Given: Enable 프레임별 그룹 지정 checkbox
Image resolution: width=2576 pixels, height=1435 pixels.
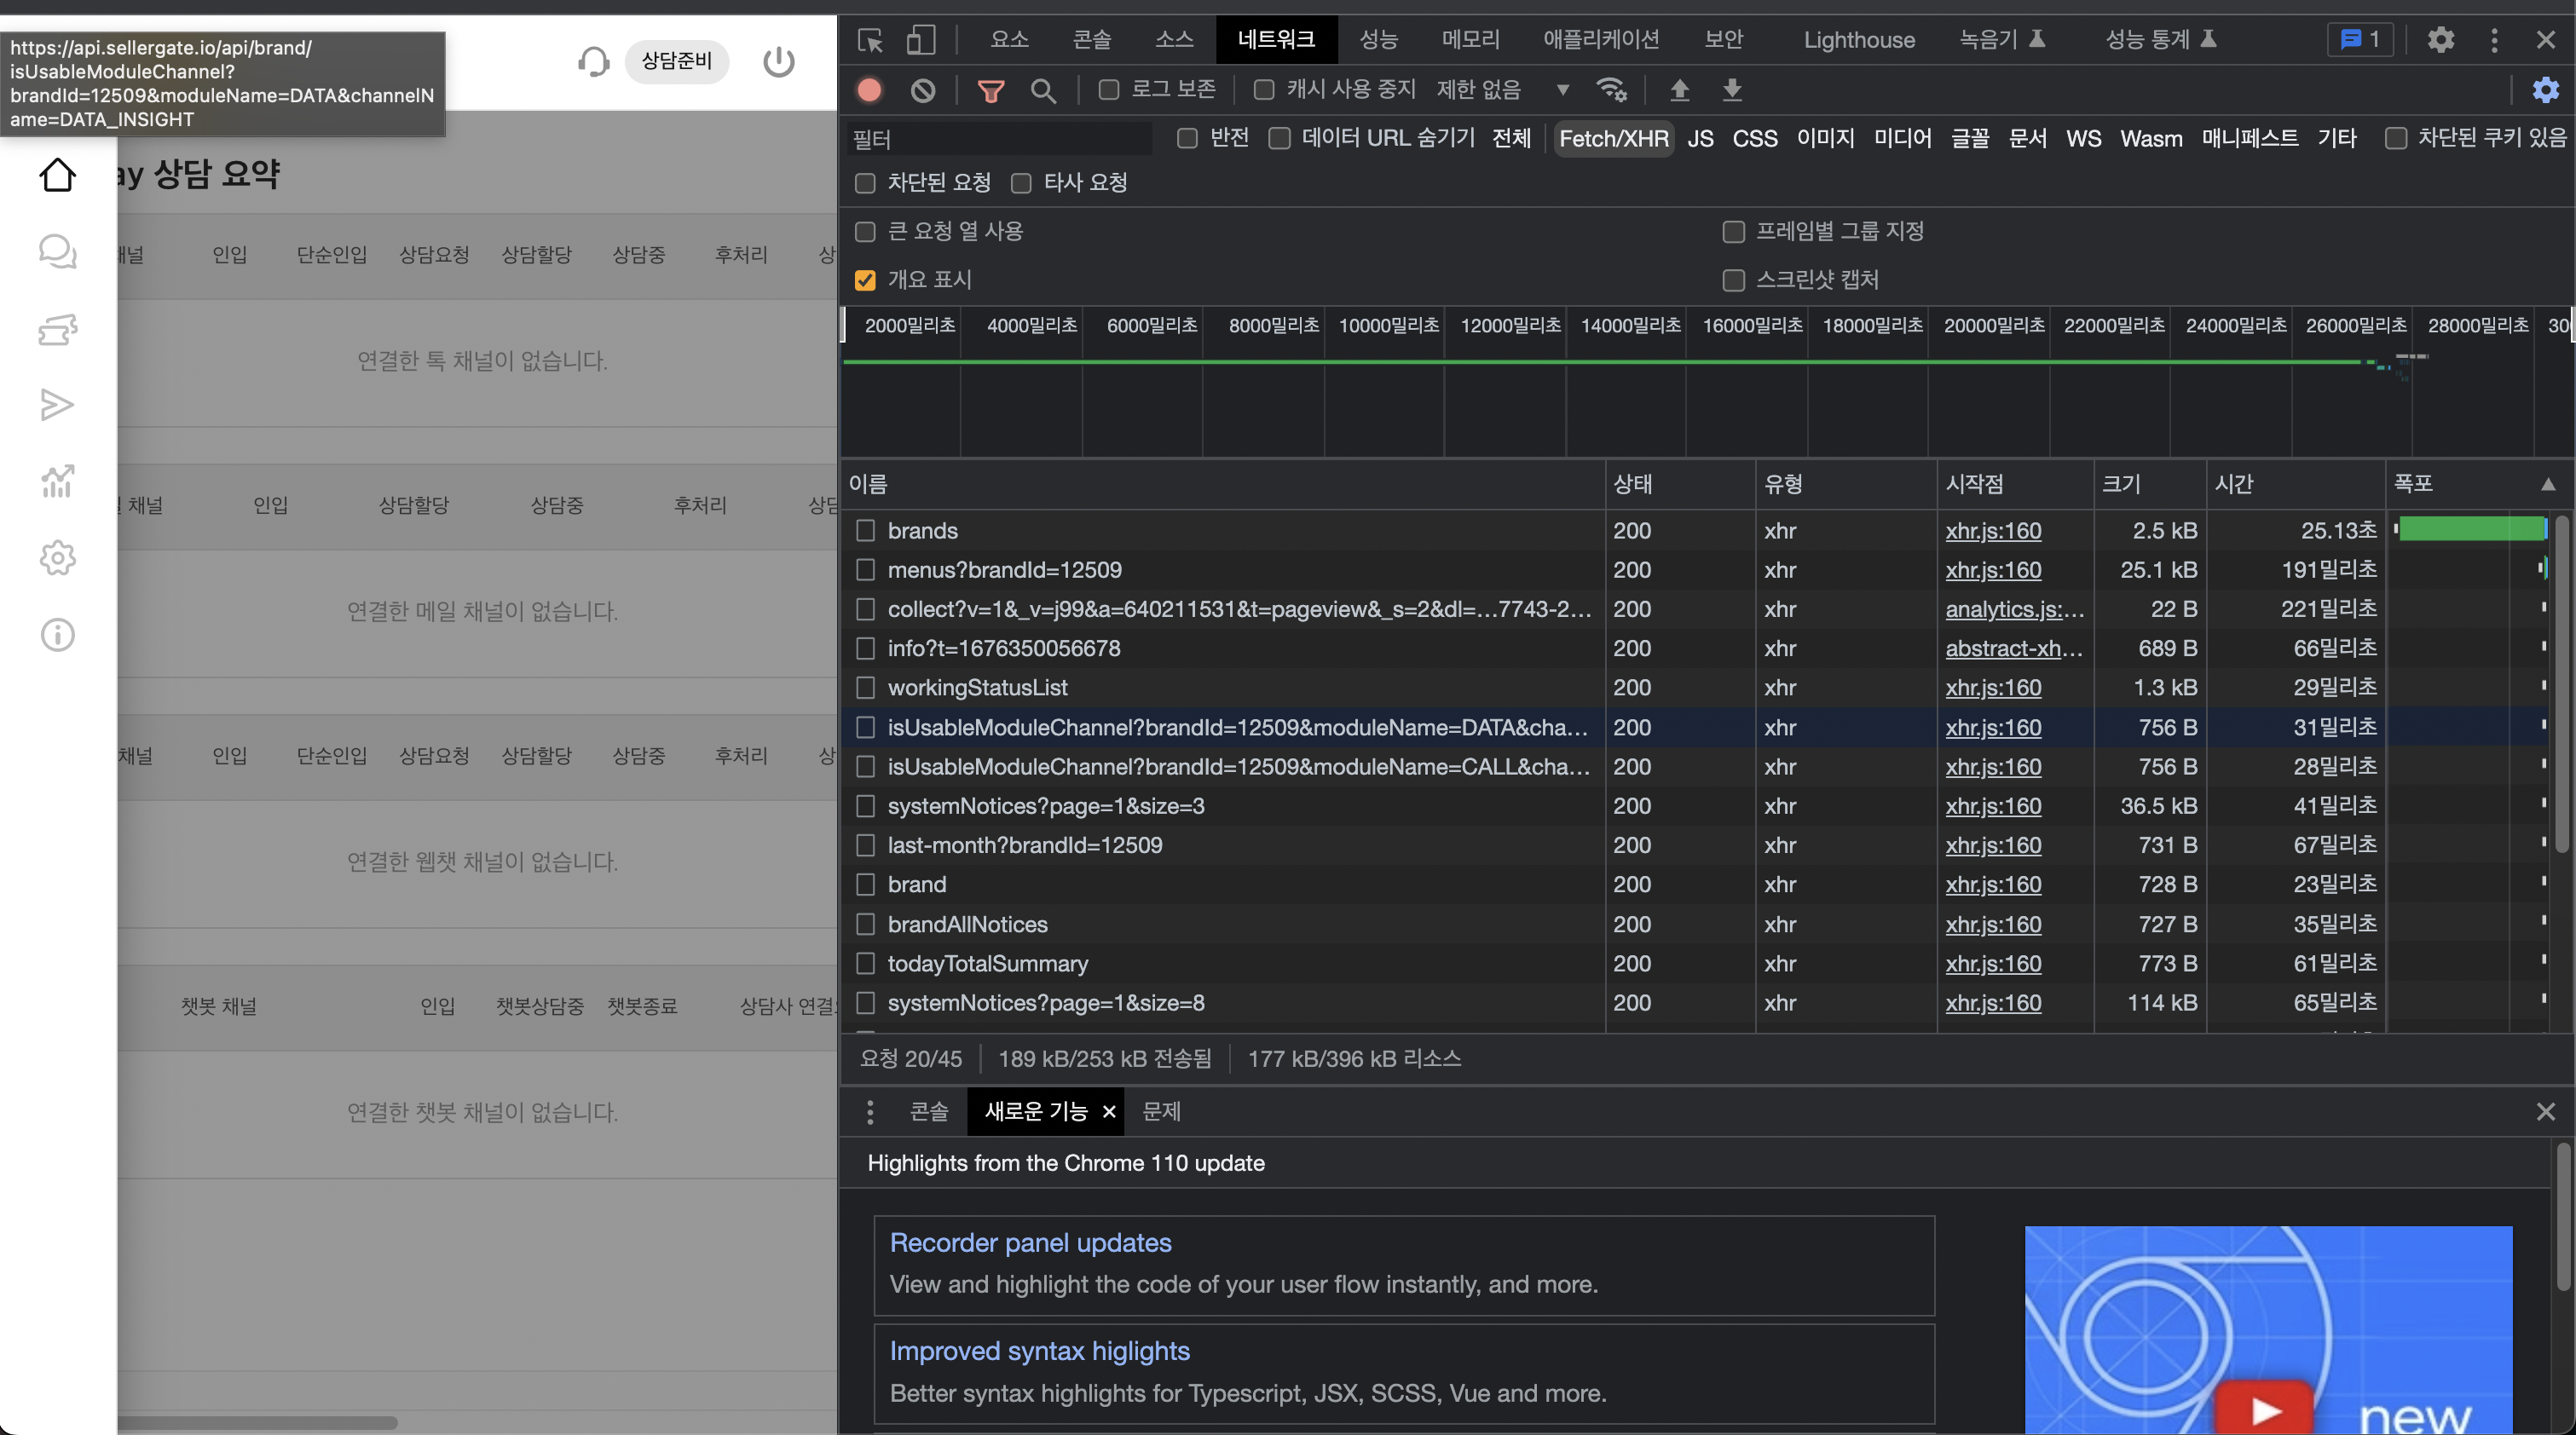Looking at the screenshot, I should coord(1734,232).
